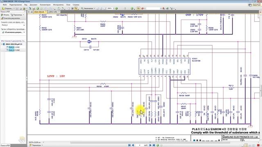Open the zoom percentage dropdown arrow
The image size is (262, 147).
click(114, 8)
